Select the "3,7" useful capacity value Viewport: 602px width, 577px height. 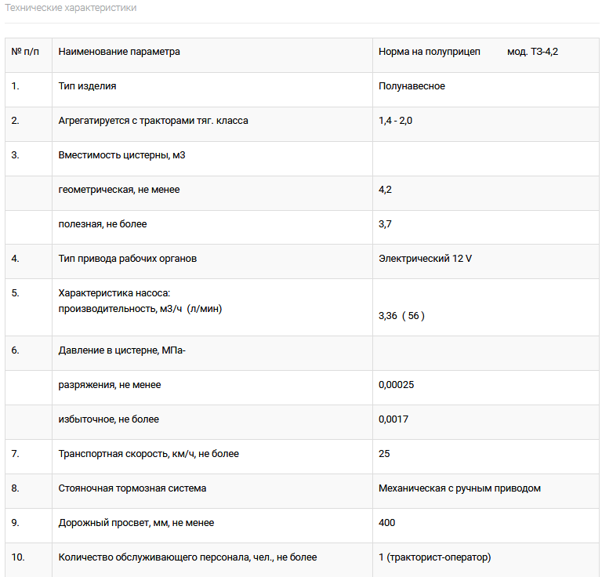click(x=385, y=224)
